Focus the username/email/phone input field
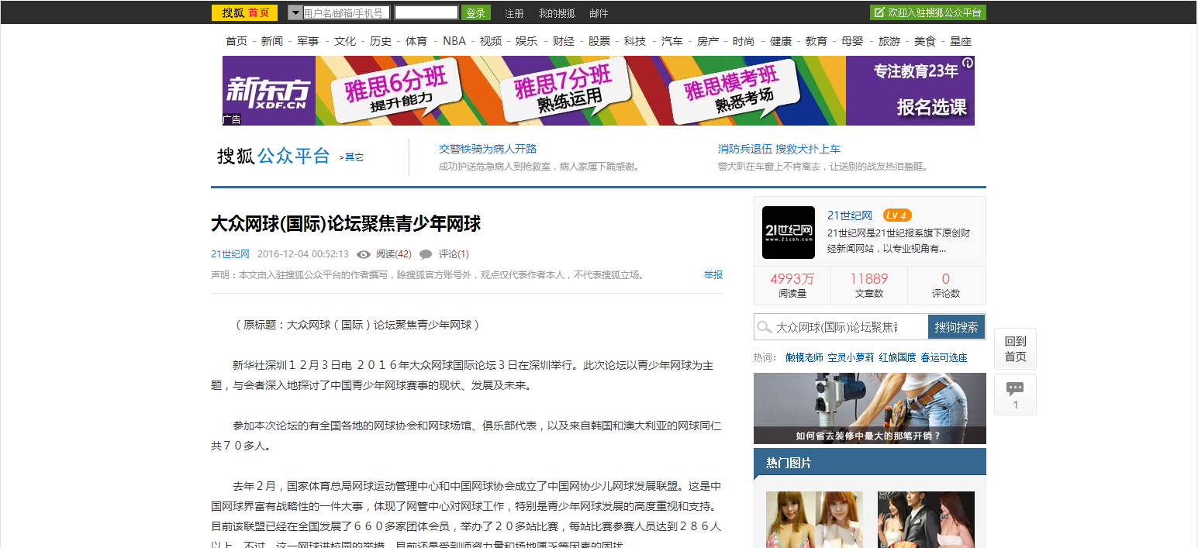The width and height of the screenshot is (1198, 548). [346, 12]
